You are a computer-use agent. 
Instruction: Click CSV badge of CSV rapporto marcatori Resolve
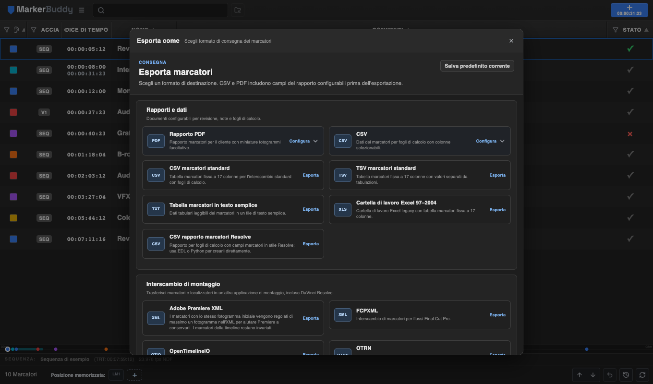pos(156,244)
